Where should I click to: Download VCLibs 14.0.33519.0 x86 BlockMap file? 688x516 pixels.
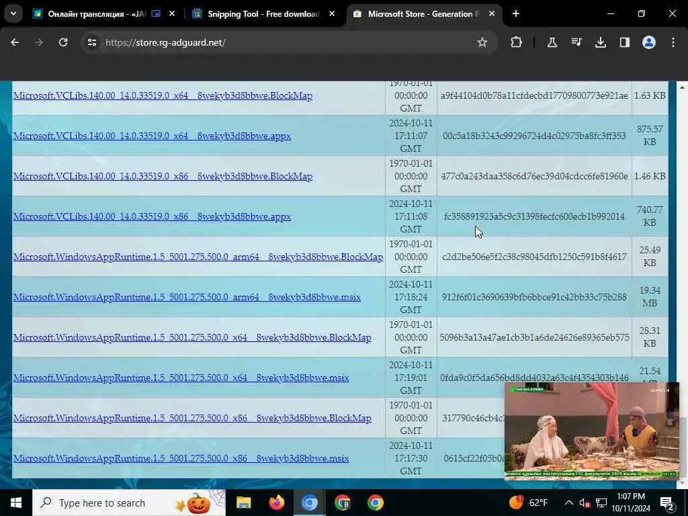163,177
